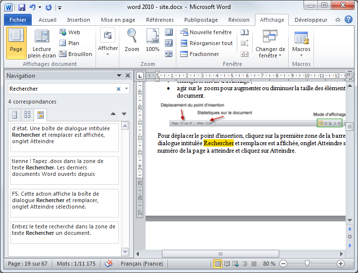Go to next search result arrow
Viewport: 358px width, 273px height.
pos(125,114)
